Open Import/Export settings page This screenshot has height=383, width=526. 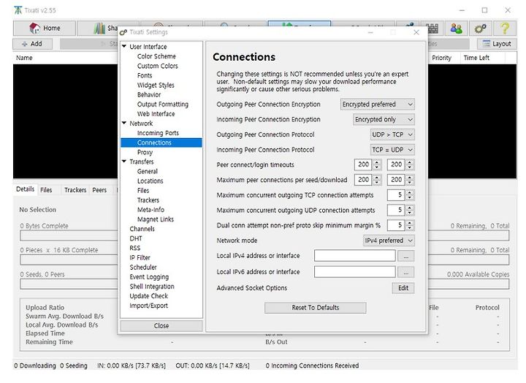(x=148, y=306)
